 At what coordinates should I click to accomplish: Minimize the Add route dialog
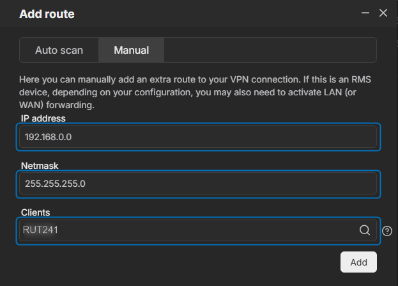click(x=365, y=13)
